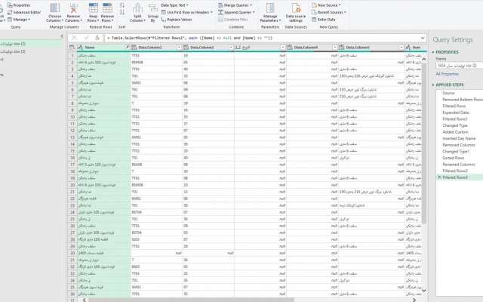483x302 pixels.
Task: Click Merge Queries in Combine group
Action: coord(235,5)
